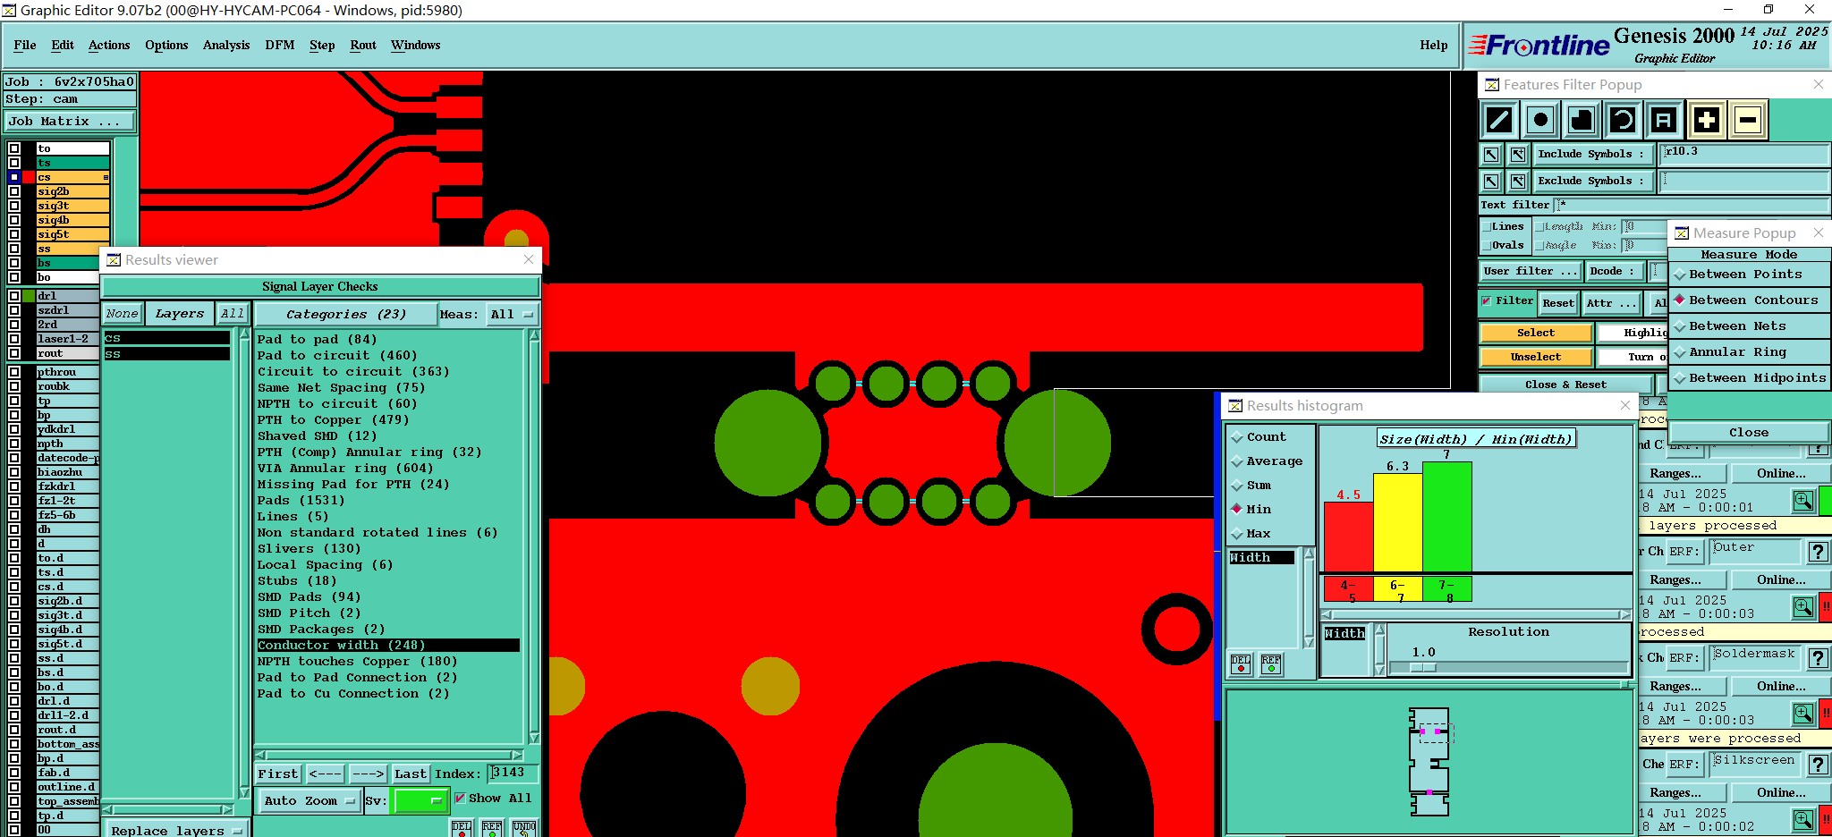Toggle the Positive polarity filter icon

click(1706, 119)
